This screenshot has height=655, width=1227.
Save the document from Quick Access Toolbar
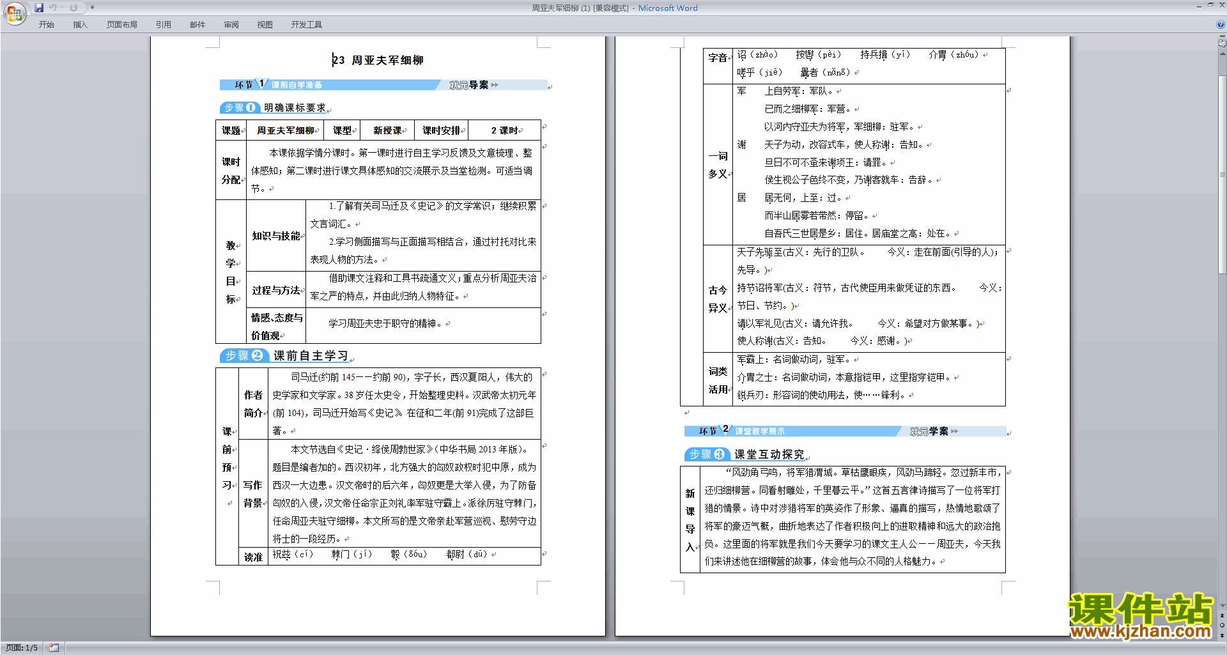(x=39, y=8)
